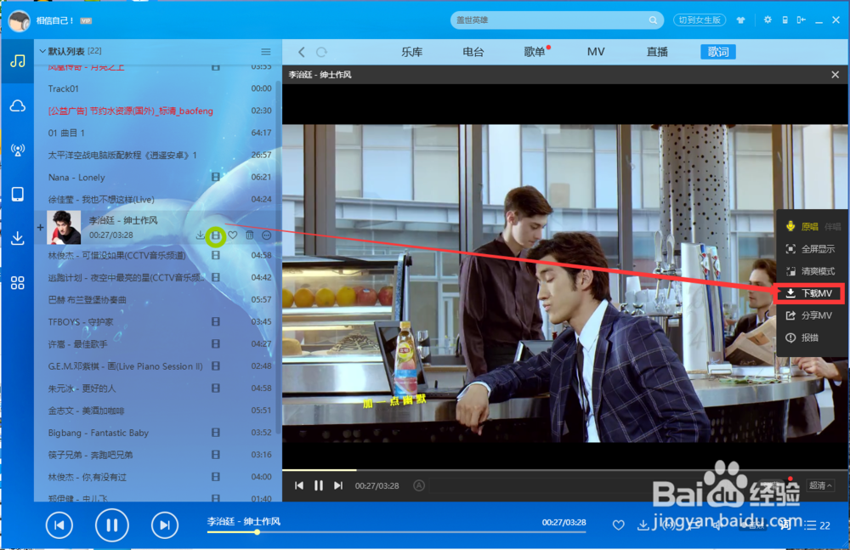Select 伴唱 accompaniment mode
Image resolution: width=850 pixels, height=550 pixels.
(833, 227)
